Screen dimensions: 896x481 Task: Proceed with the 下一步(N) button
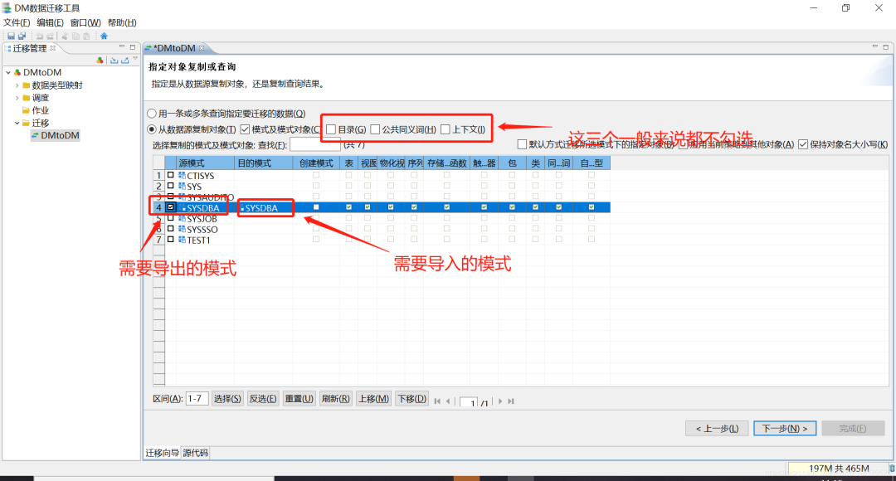pos(785,429)
